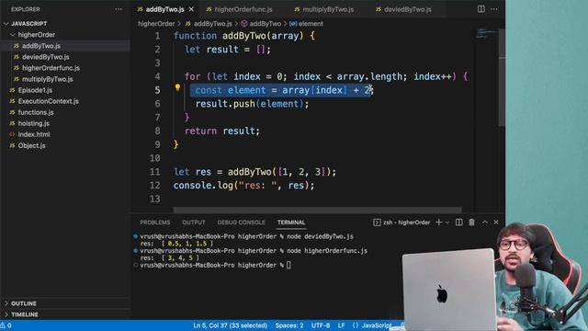Click the return result; line

pyautogui.click(x=222, y=131)
